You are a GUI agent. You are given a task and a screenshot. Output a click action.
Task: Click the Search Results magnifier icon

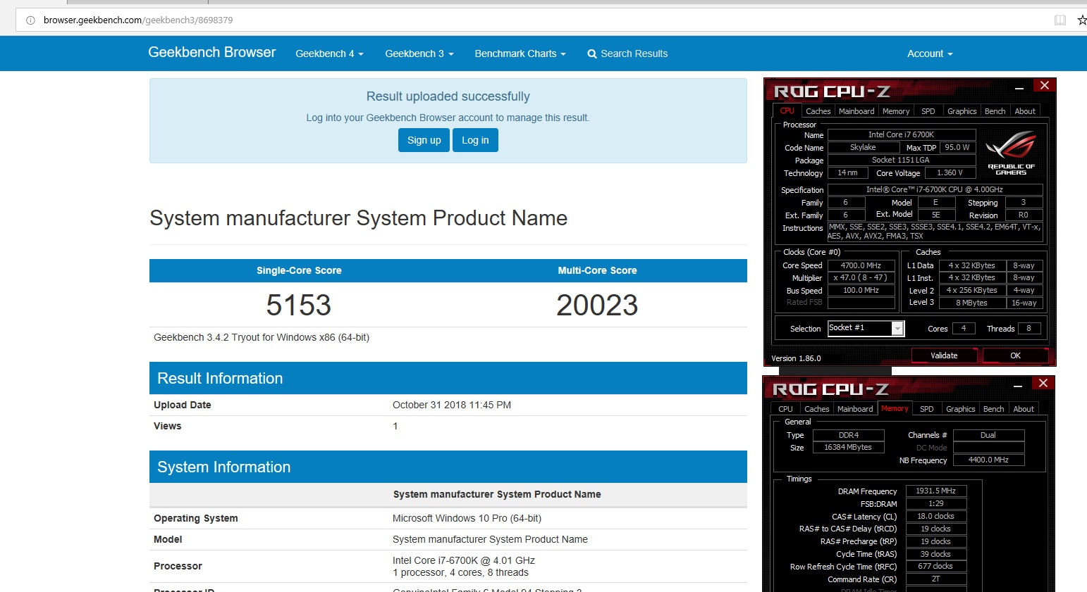(x=592, y=54)
